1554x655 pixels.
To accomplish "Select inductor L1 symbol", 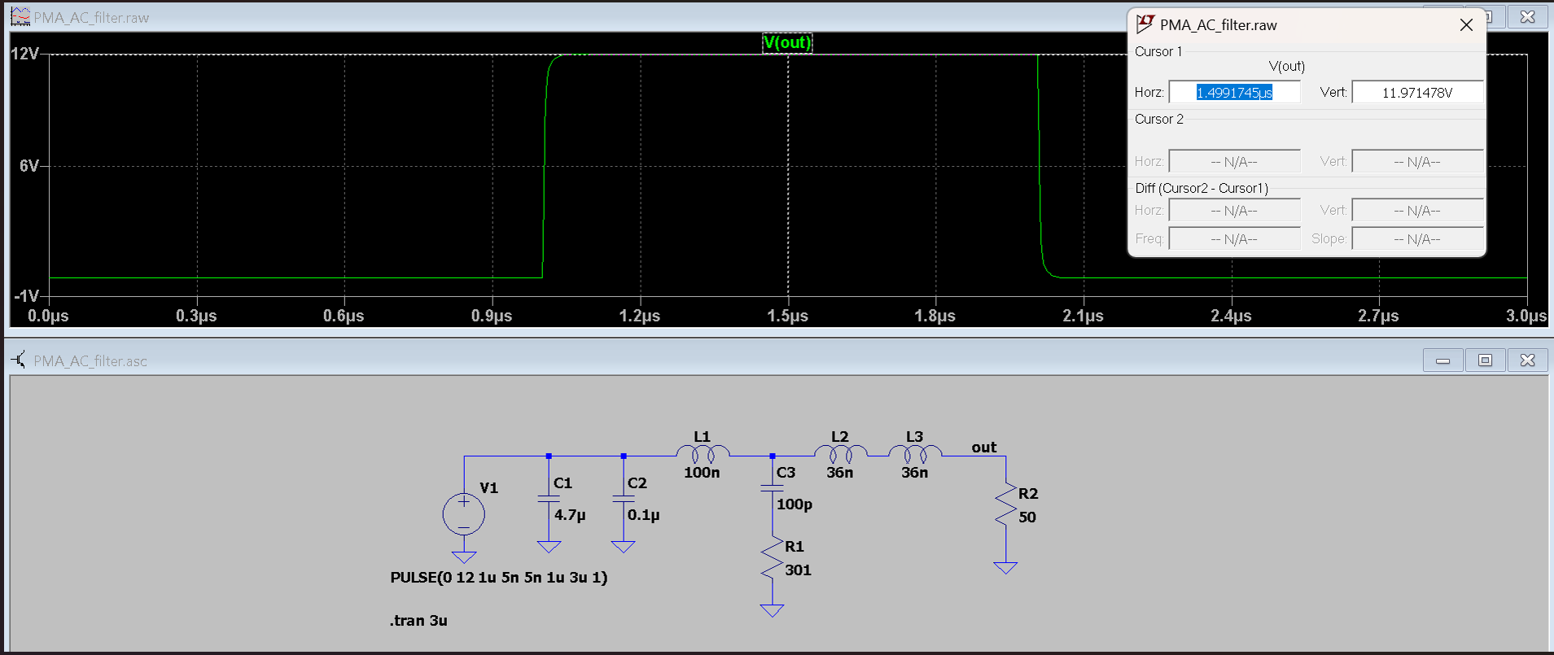I will pos(703,453).
